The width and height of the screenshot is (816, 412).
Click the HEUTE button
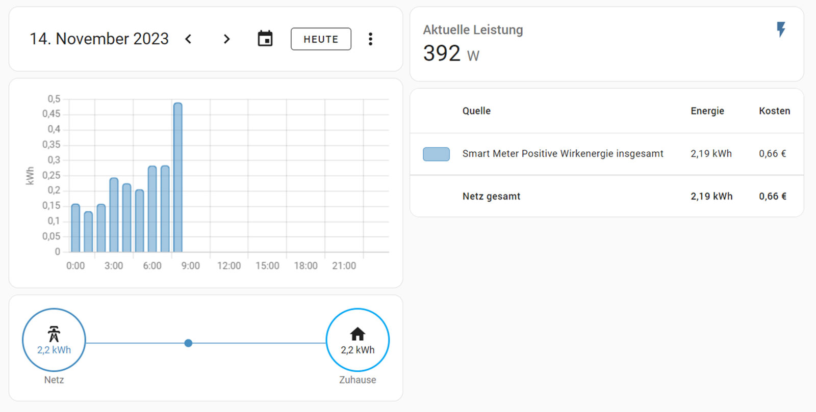tap(321, 39)
